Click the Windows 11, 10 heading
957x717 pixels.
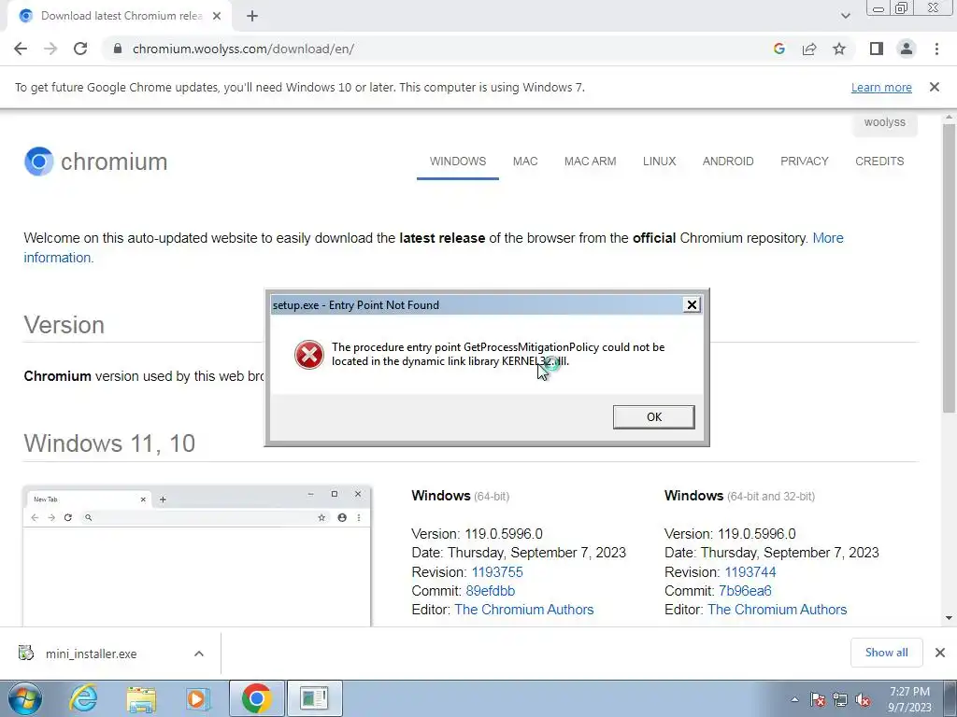tap(109, 443)
